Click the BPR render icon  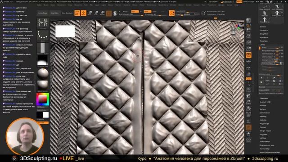248,21
